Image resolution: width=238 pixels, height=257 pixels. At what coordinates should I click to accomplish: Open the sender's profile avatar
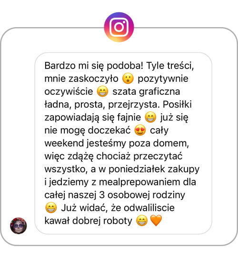tap(19, 226)
